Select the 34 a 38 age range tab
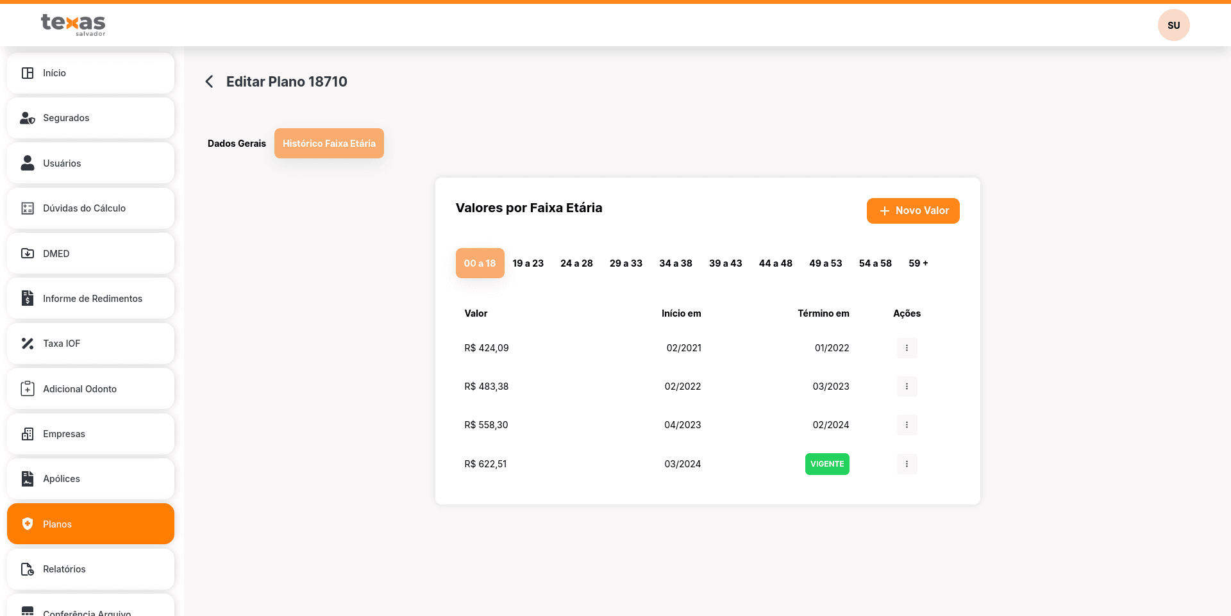Screen dimensions: 1231x616 676,263
